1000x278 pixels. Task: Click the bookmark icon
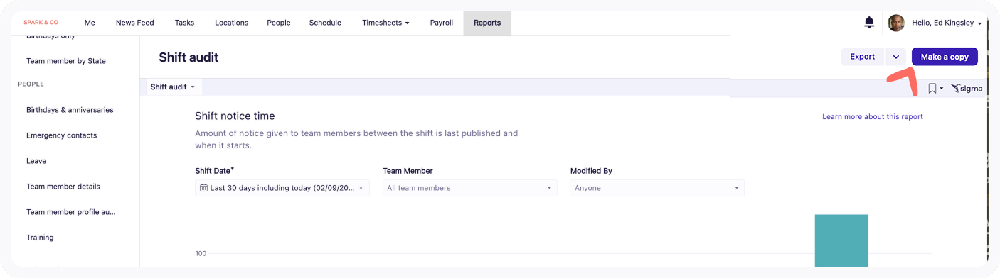[932, 88]
